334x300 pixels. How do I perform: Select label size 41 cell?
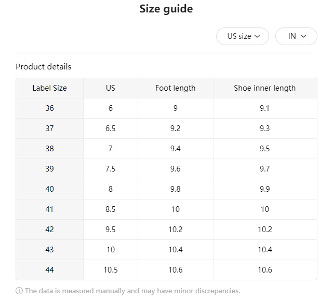pos(49,209)
